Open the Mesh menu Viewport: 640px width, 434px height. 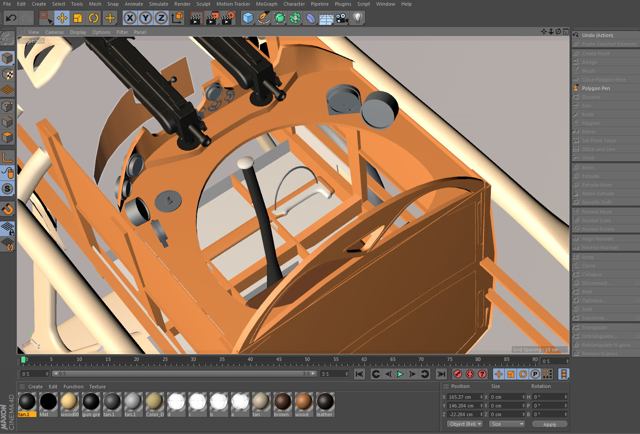point(95,4)
